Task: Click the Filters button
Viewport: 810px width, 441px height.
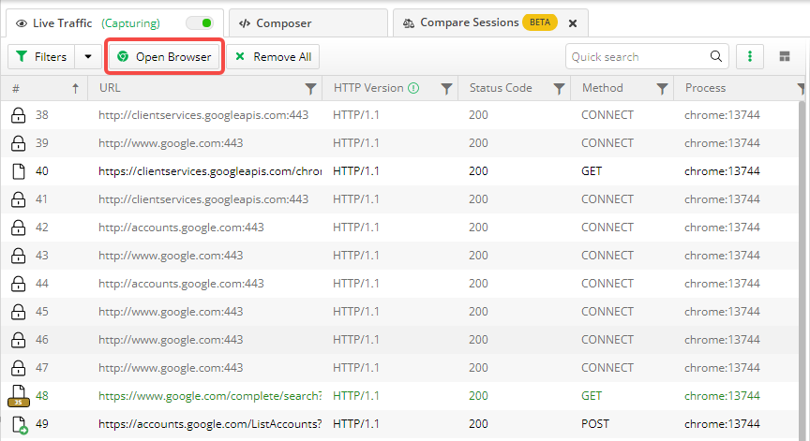Action: [x=41, y=57]
